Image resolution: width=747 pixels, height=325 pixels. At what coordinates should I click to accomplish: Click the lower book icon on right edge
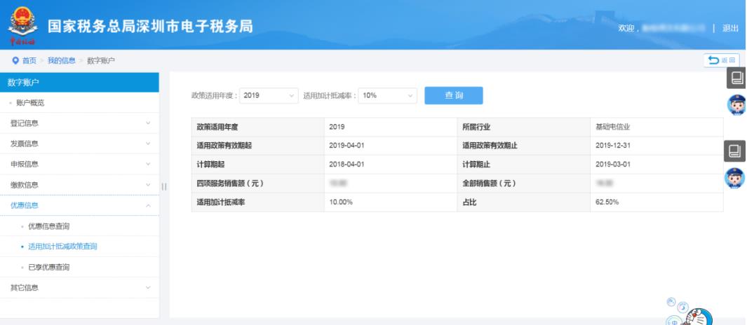click(737, 151)
